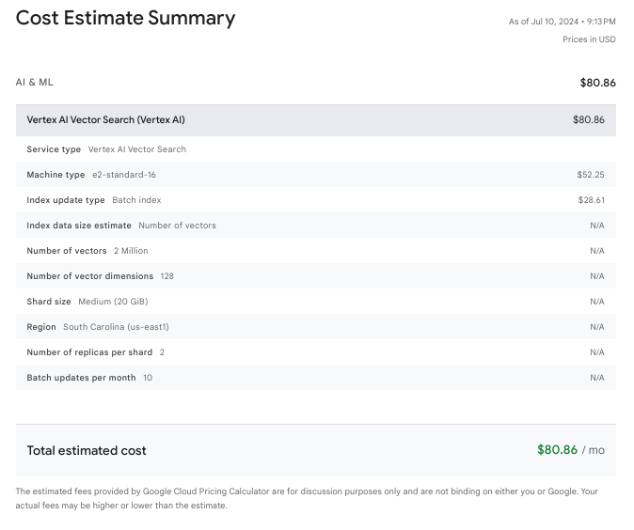This screenshot has width=634, height=530.
Task: Click the 'Cost Estimate Summary' heading
Action: pos(125,19)
